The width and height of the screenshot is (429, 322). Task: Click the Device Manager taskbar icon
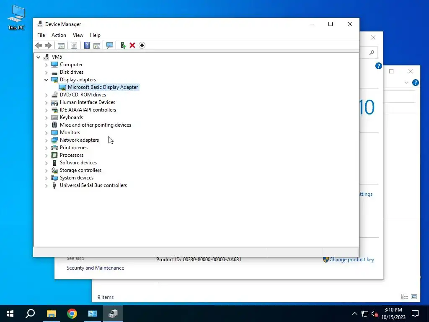pos(113,314)
